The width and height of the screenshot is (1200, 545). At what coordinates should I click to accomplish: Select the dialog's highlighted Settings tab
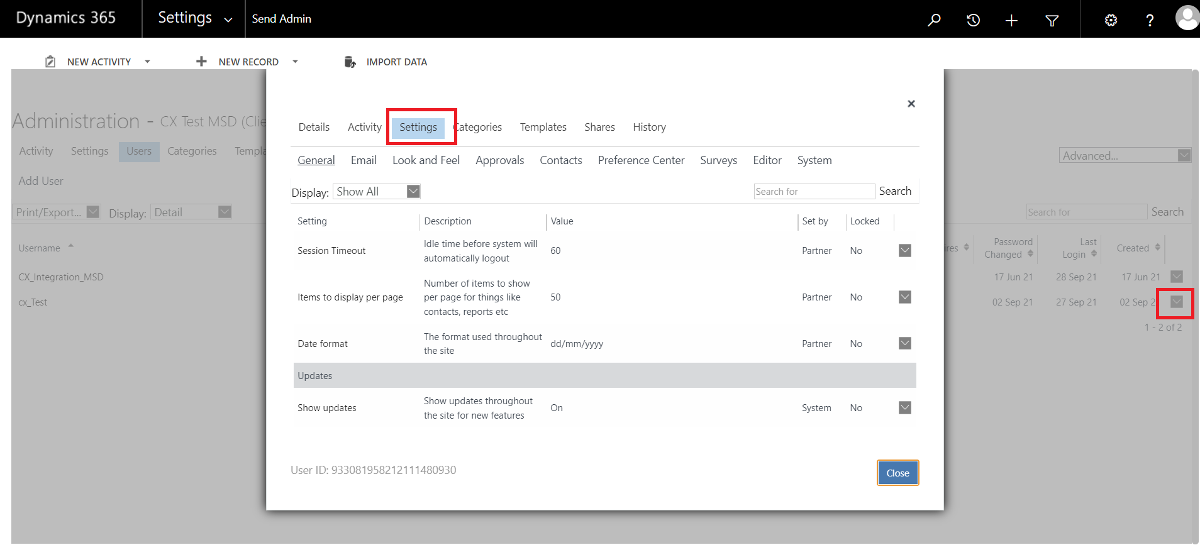click(418, 127)
